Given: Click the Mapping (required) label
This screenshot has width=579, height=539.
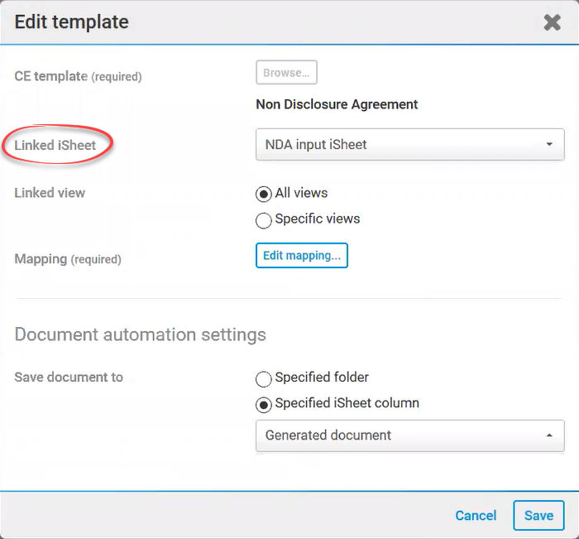Looking at the screenshot, I should coord(68,259).
